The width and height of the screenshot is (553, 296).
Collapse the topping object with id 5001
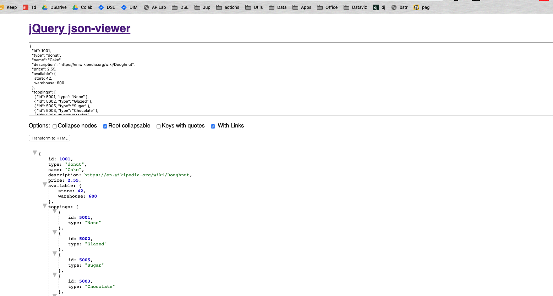click(55, 211)
